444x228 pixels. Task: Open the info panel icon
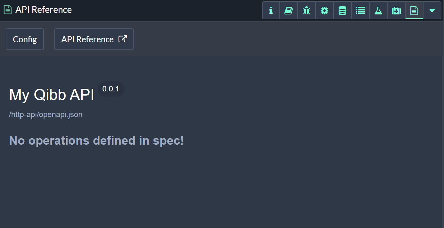click(271, 11)
